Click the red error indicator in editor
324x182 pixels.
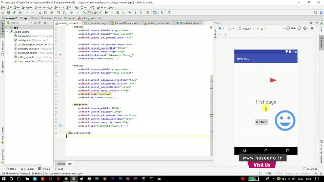tap(211, 27)
